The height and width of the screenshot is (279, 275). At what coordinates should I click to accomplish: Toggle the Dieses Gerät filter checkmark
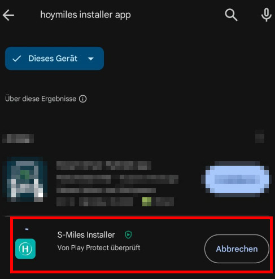click(16, 59)
